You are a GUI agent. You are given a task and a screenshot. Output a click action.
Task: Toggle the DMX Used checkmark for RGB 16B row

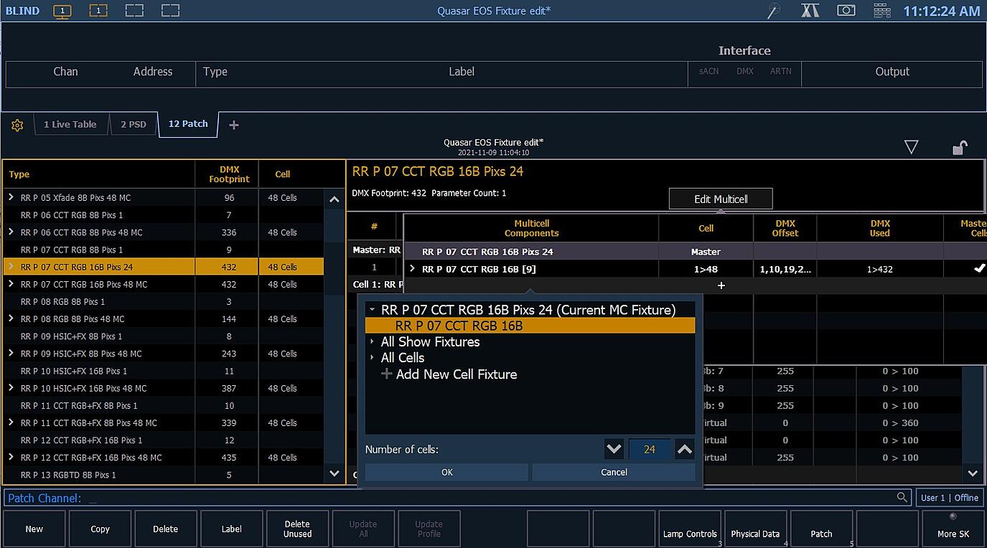(x=978, y=268)
